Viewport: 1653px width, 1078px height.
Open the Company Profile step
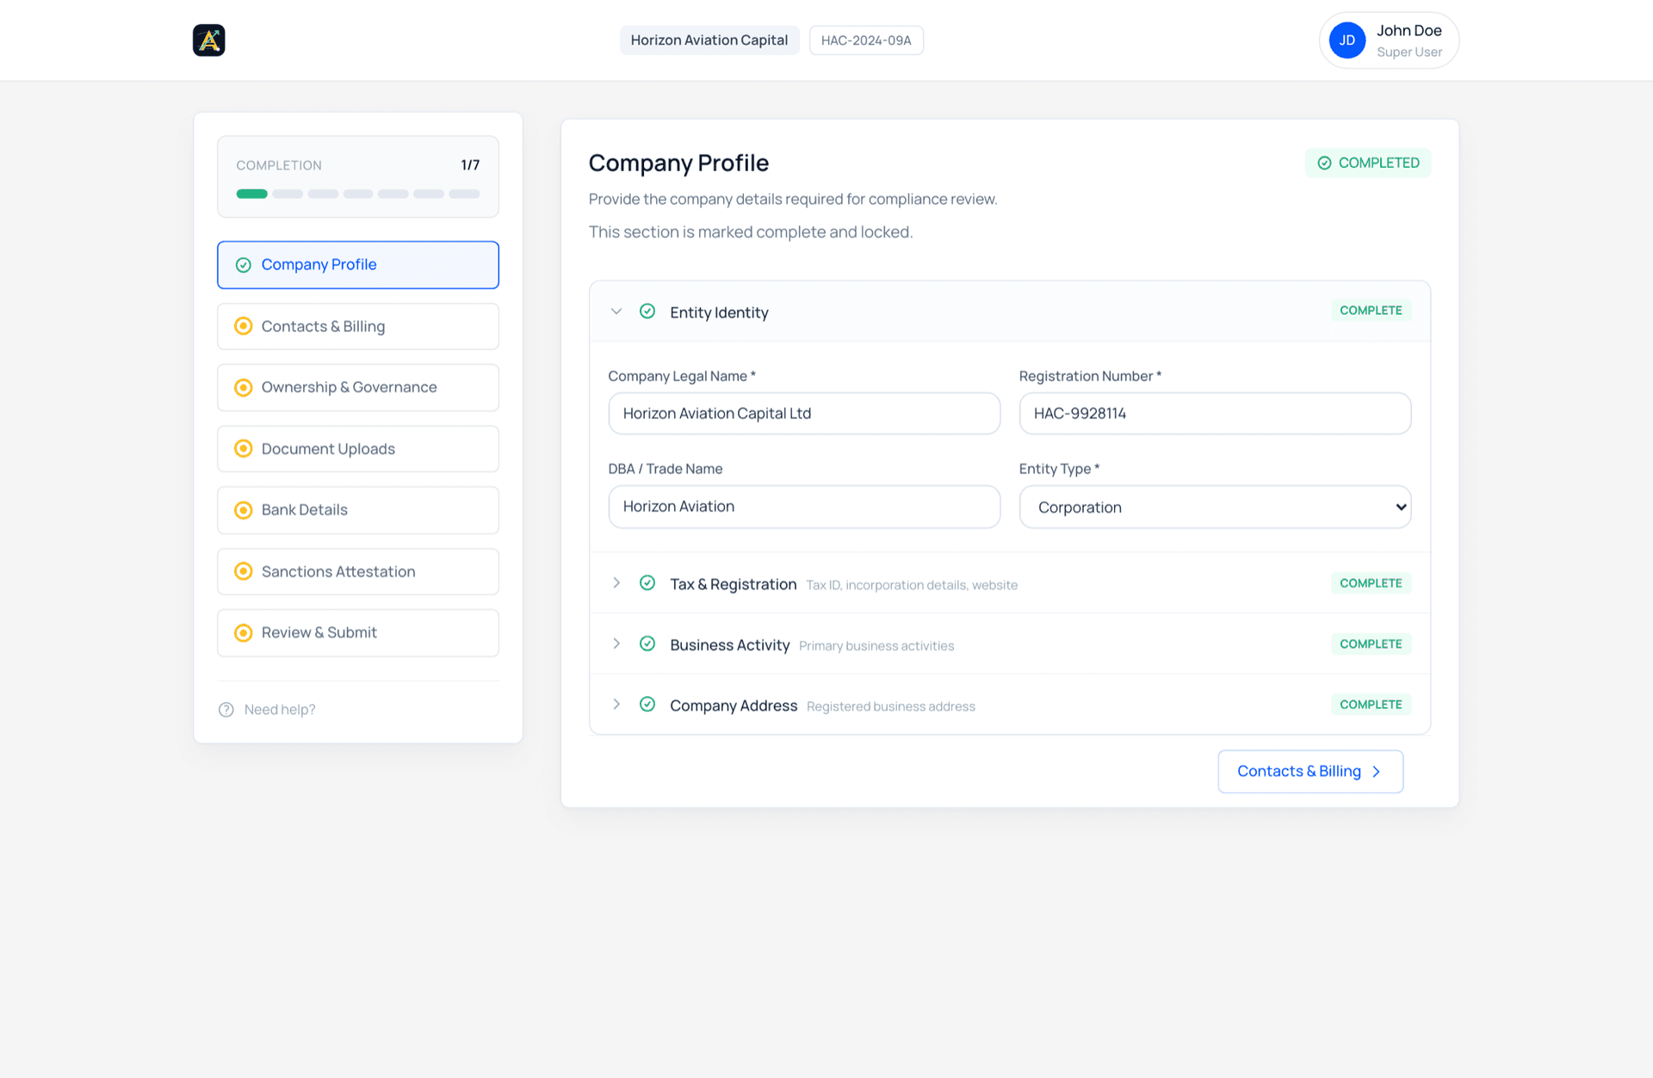pyautogui.click(x=358, y=265)
